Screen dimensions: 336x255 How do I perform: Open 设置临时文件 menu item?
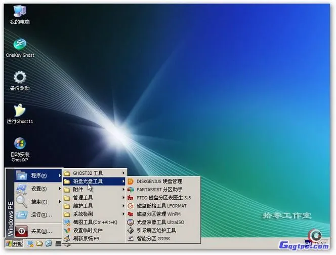[x=94, y=230]
